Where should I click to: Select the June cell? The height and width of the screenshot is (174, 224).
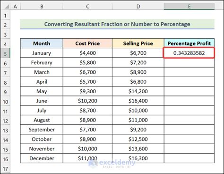point(42,101)
